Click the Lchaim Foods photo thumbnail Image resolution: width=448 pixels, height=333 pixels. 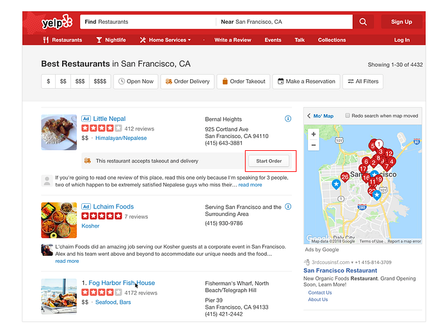coord(59,221)
